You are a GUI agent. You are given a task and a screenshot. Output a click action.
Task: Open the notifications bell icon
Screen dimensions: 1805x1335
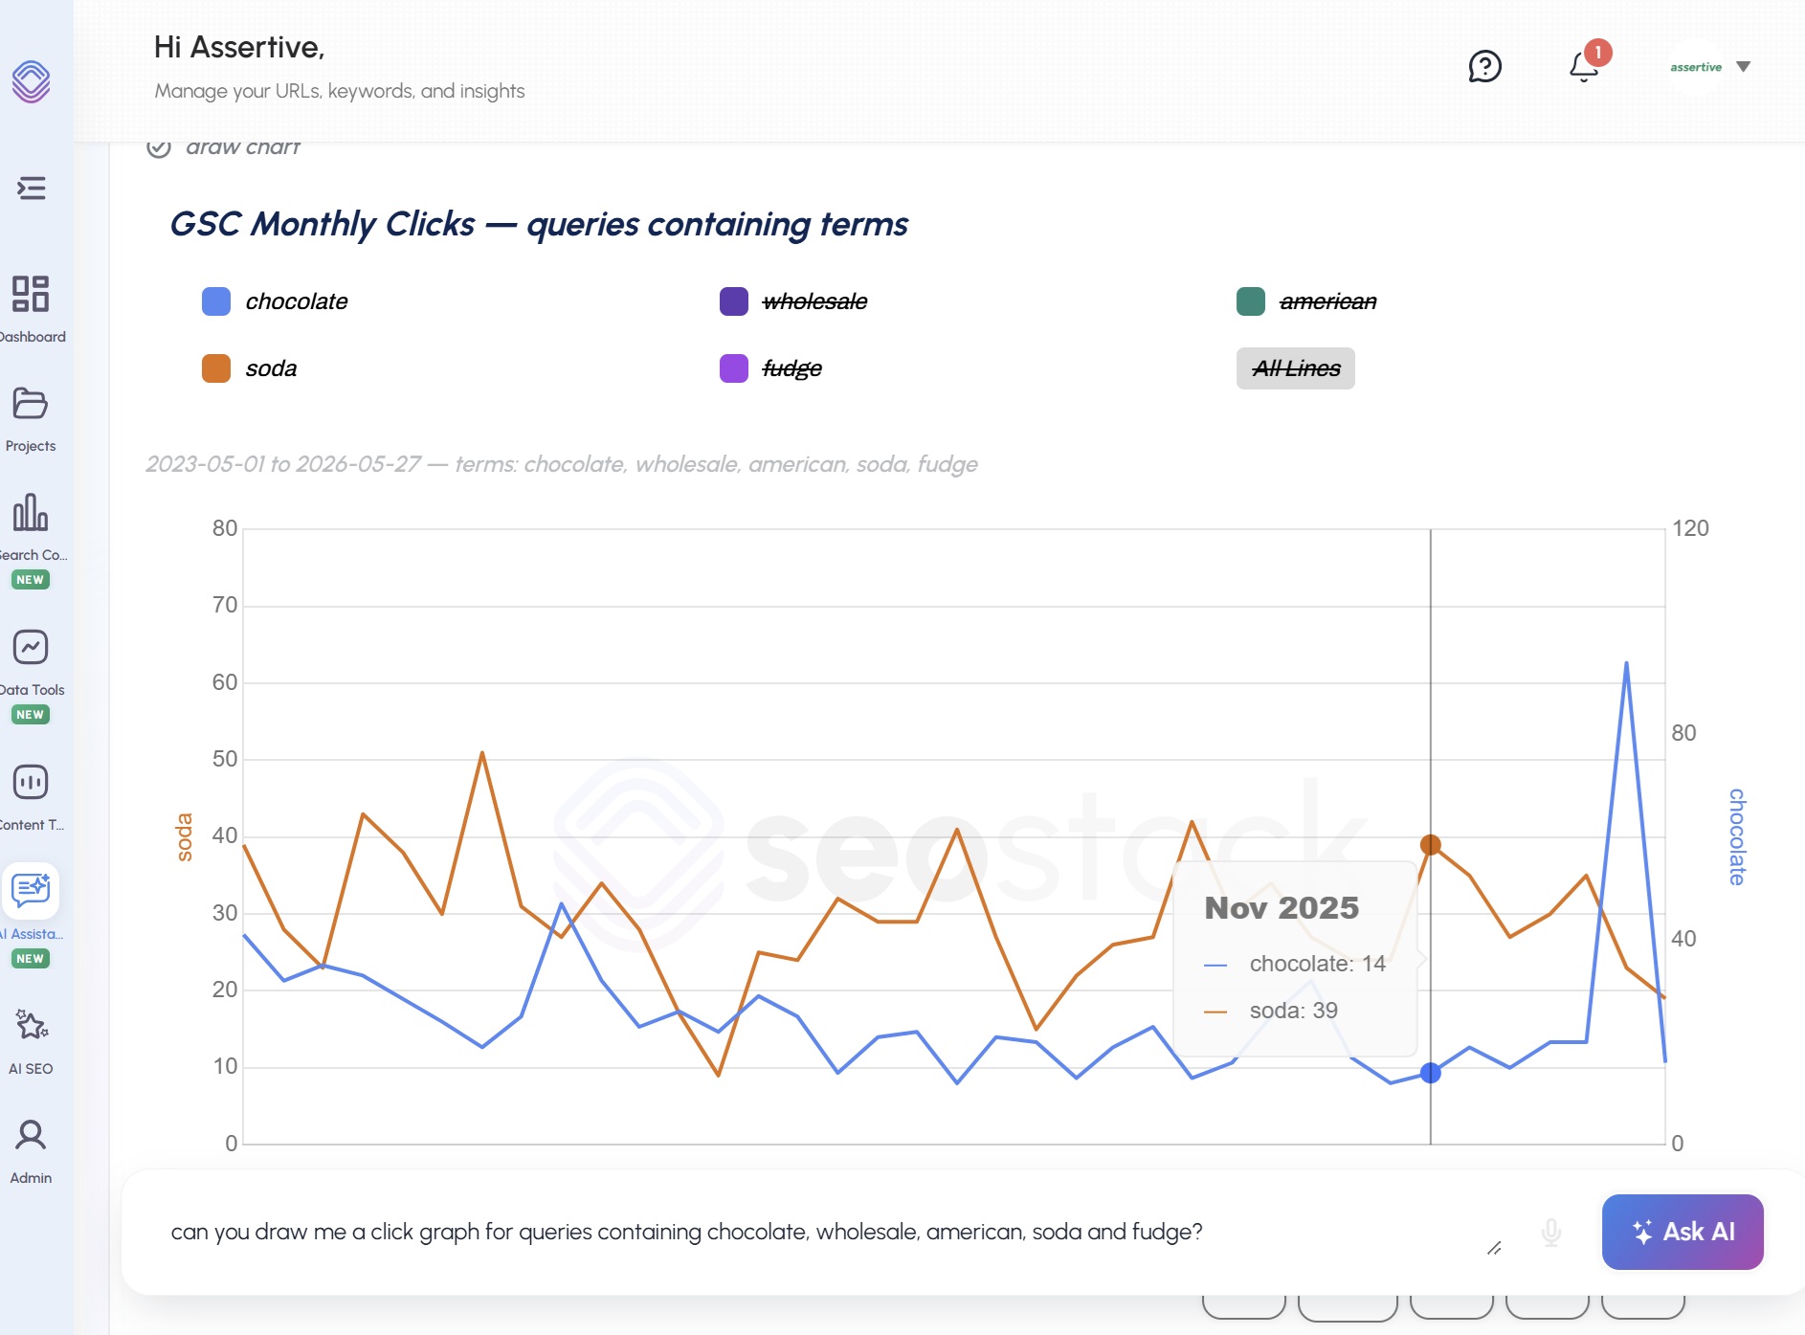pyautogui.click(x=1584, y=67)
